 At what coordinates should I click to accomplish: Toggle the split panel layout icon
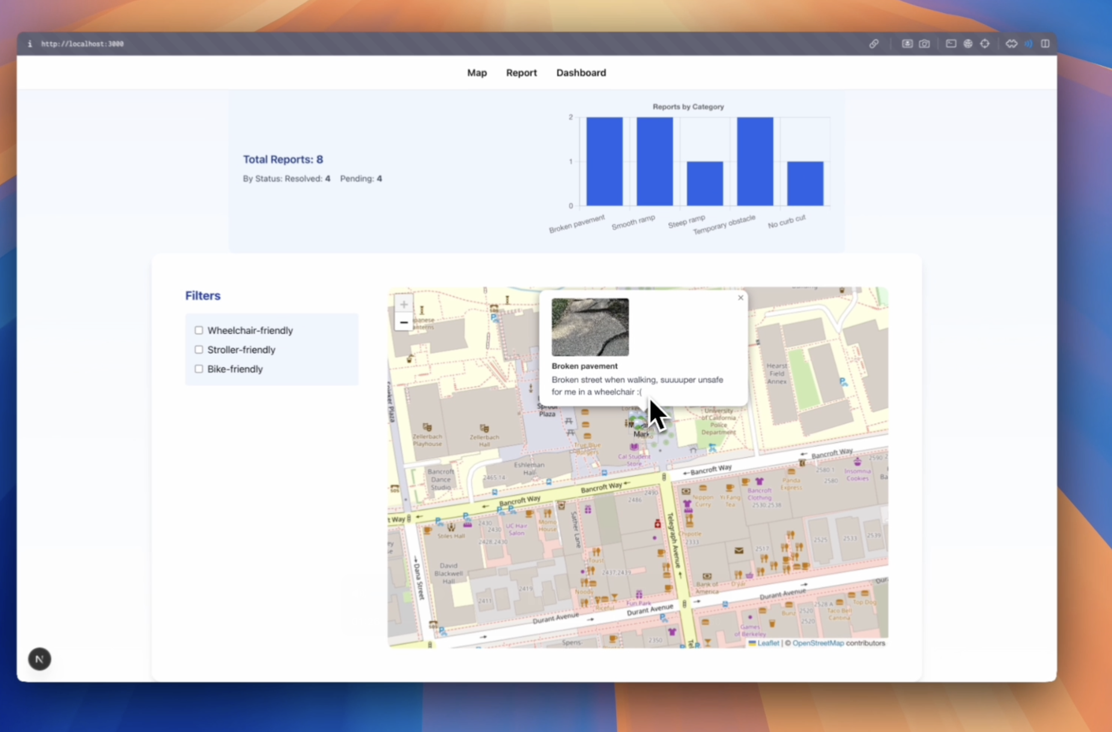[x=1045, y=44]
